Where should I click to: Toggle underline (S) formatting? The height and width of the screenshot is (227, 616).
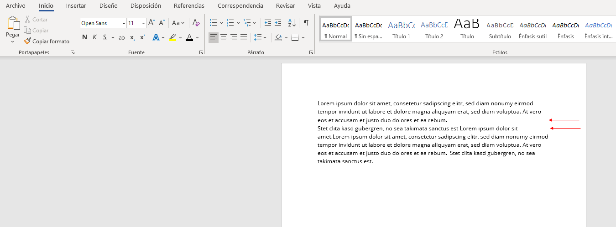click(105, 37)
